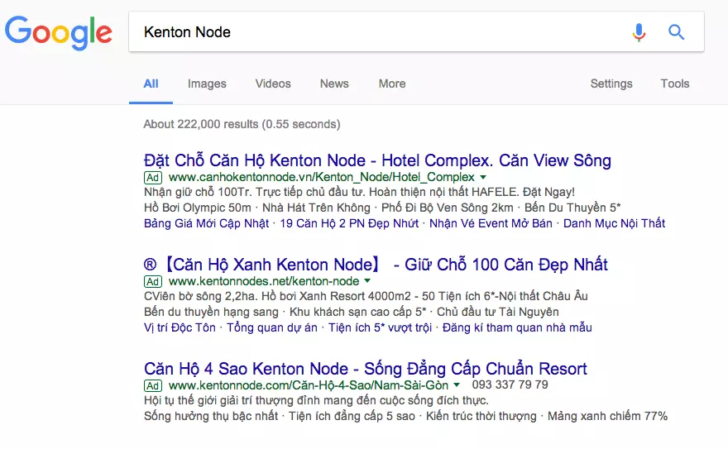Open 'Tiện ích 5* vượt trội' sitelink
The image size is (728, 449).
(381, 327)
